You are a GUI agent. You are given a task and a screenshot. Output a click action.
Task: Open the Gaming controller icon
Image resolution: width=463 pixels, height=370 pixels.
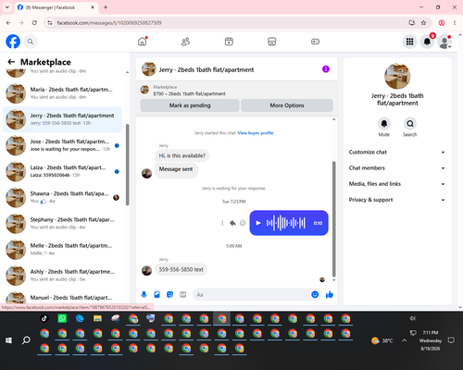(315, 42)
